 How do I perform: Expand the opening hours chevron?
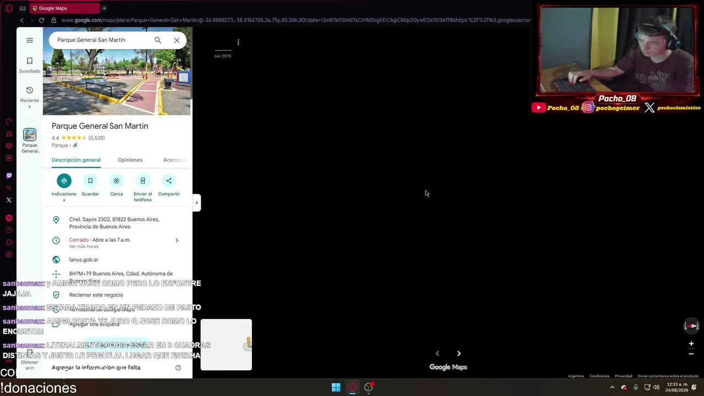[177, 240]
